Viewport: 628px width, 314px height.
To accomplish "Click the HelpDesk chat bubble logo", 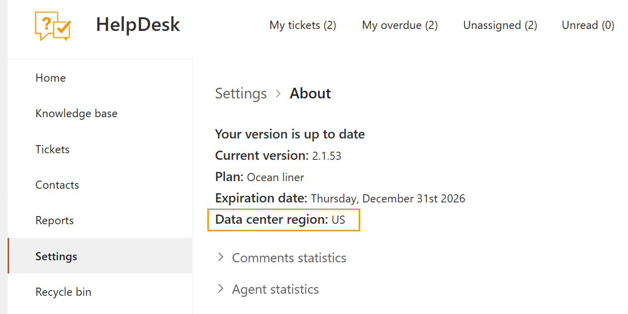I will 53,25.
